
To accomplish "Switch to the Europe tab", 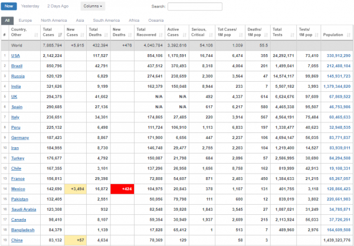I will click(25, 21).
